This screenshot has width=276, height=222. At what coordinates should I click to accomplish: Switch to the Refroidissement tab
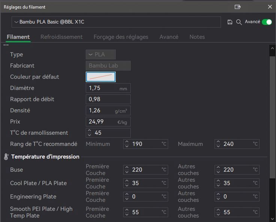(x=61, y=37)
